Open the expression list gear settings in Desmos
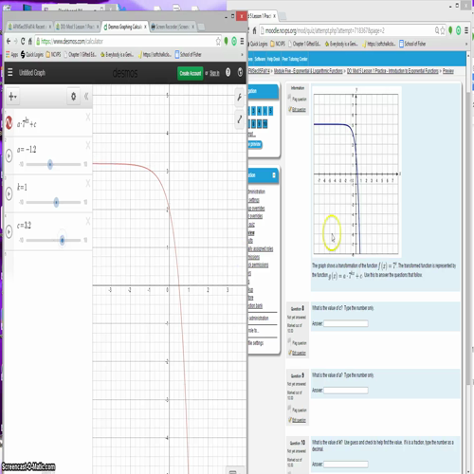Viewport: 474px width, 474px height. [73, 97]
